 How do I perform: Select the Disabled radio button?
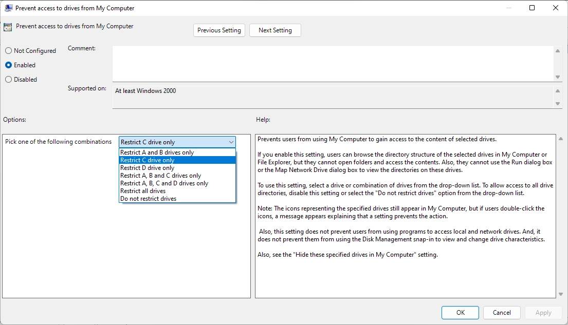[x=9, y=80]
